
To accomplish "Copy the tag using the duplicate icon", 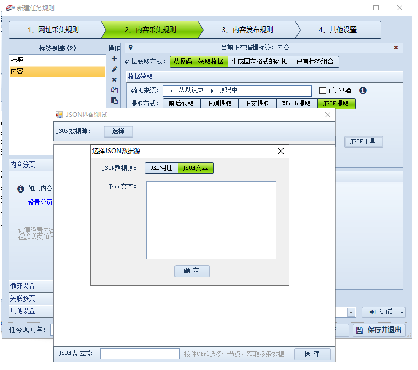I will point(114,90).
